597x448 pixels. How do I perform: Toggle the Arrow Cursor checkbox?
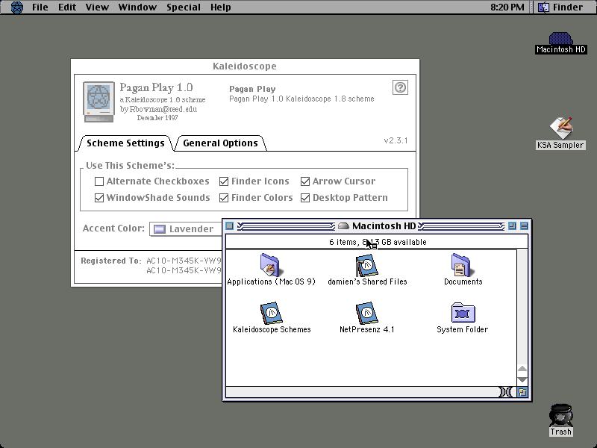(x=305, y=181)
